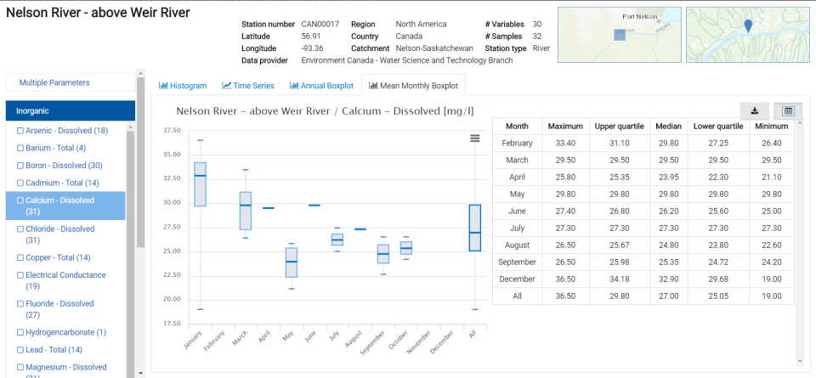The height and width of the screenshot is (378, 816).
Task: Click the blue square marker near Port Nelson
Action: (x=620, y=34)
